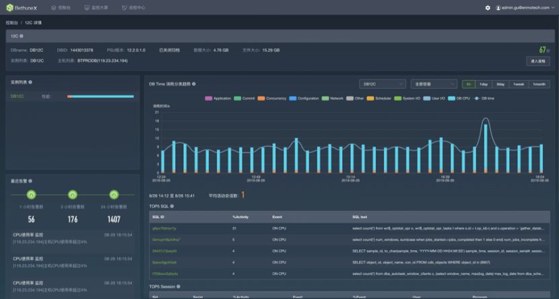Click the 3-hour alarm bell icon
The height and width of the screenshot is (299, 559).
click(x=72, y=195)
